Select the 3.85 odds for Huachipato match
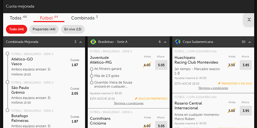The width and height of the screenshot is (257, 128). (246, 65)
